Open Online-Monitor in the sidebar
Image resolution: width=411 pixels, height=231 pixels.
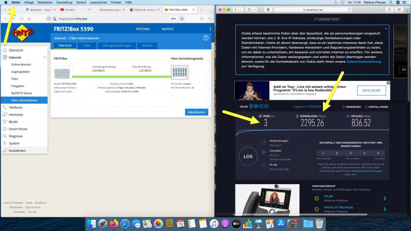tap(21, 64)
